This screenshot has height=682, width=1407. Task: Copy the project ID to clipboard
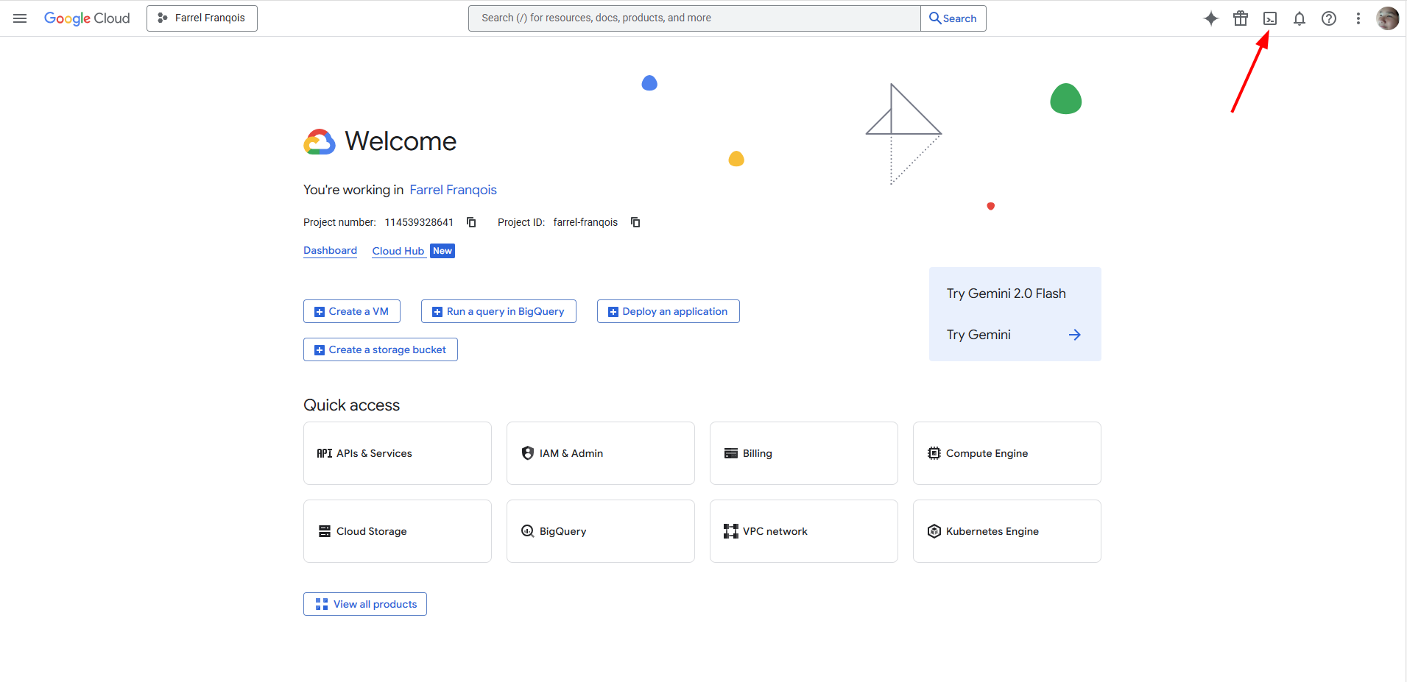pyautogui.click(x=635, y=222)
